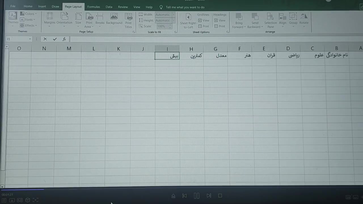Select column H header
Image resolution: width=363 pixels, height=204 pixels.
coord(191,49)
